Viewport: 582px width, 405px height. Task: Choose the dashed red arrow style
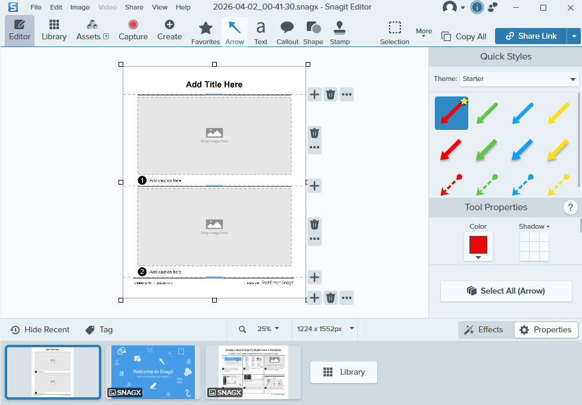(x=452, y=184)
